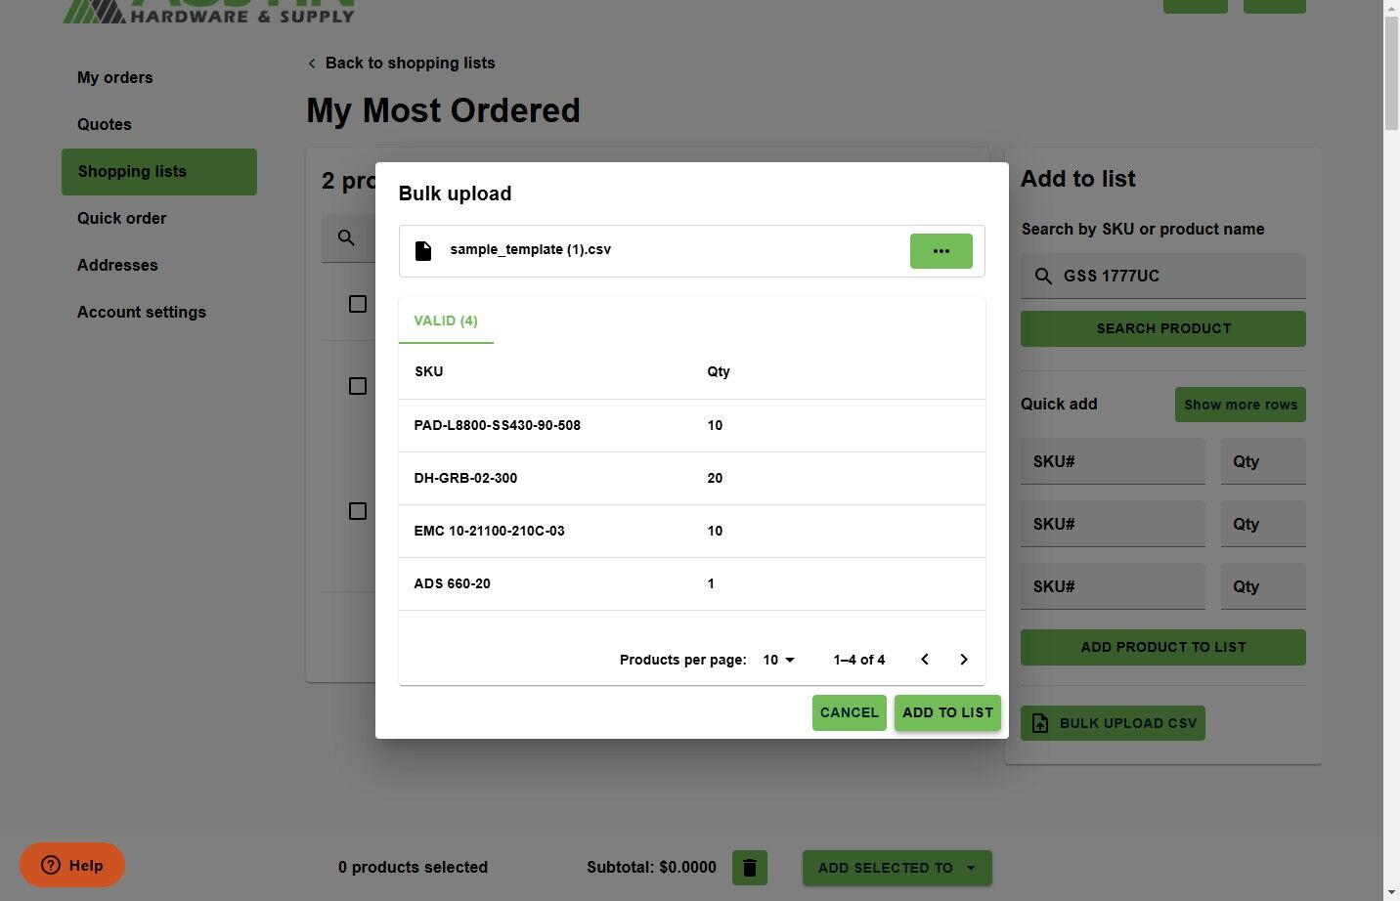Expand the Add Selected To dropdown
This screenshot has width=1400, height=901.
tap(897, 868)
